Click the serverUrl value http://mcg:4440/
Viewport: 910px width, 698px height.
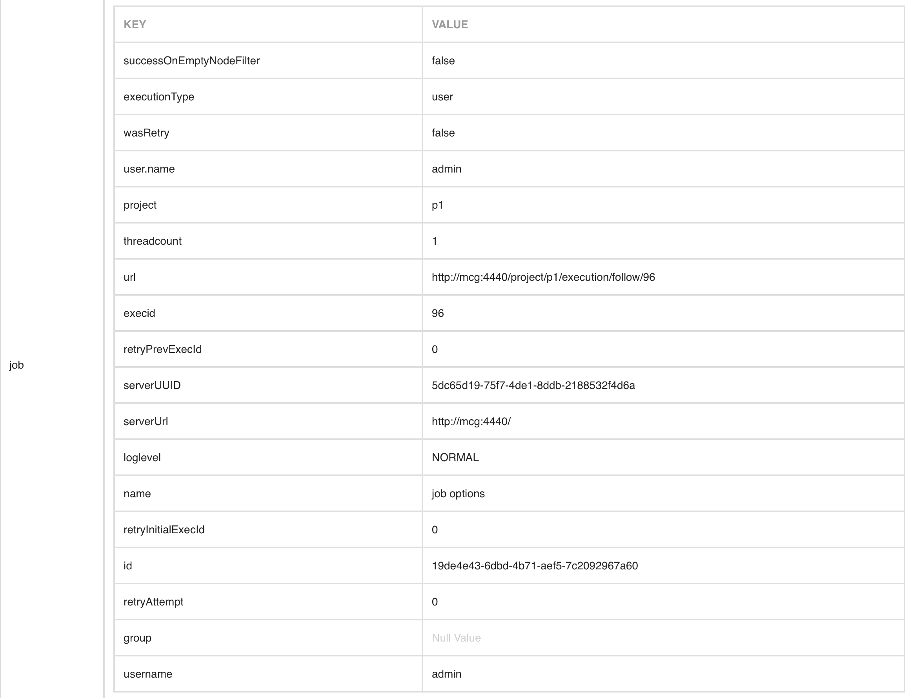pos(471,421)
